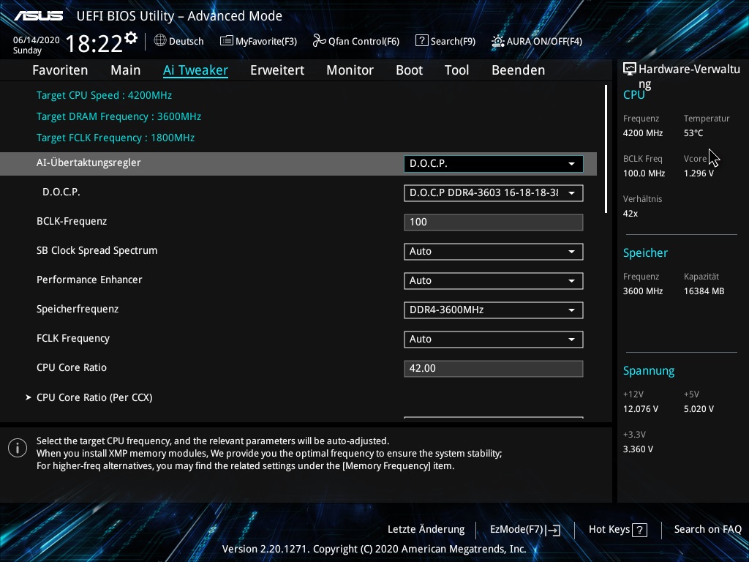Open MyFavorite(F3) list
This screenshot has height=562, width=749.
click(x=258, y=41)
